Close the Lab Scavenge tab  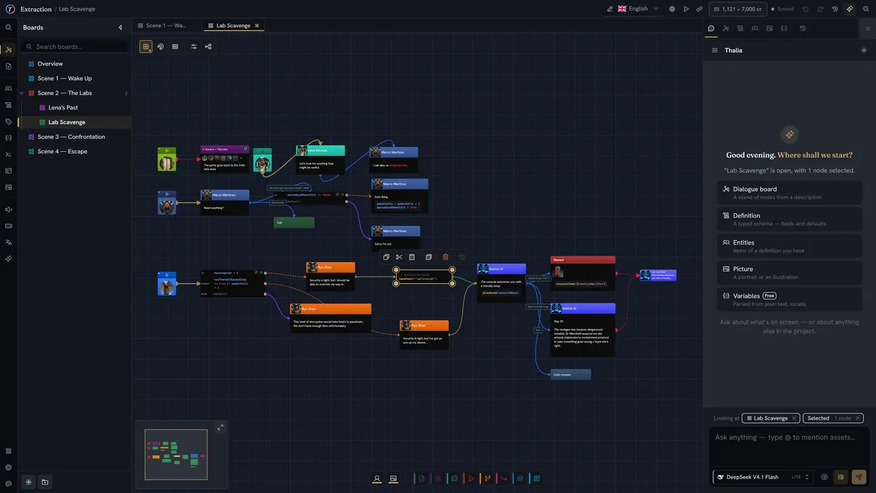[257, 26]
